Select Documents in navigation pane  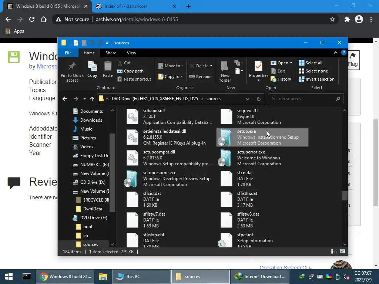(x=88, y=111)
